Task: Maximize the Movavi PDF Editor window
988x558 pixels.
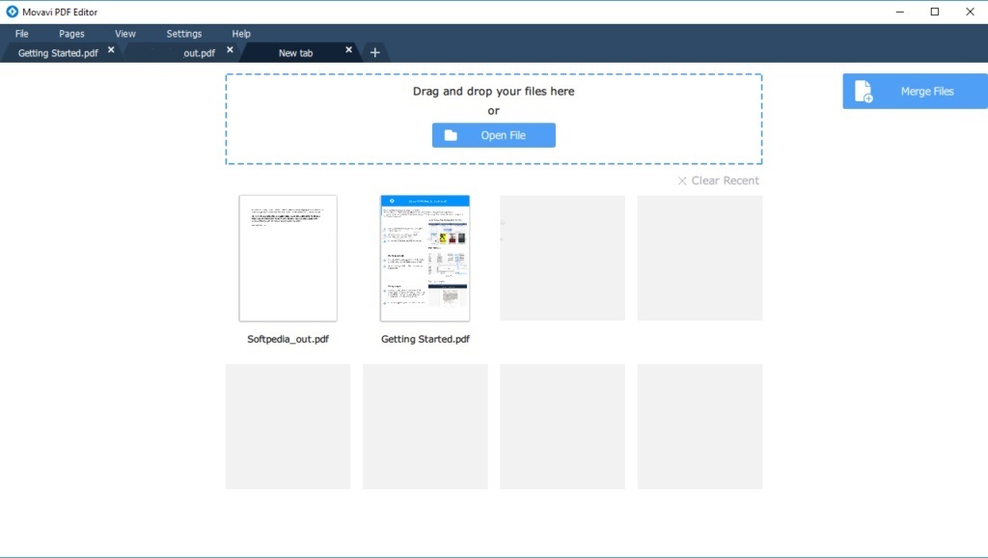Action: coord(935,12)
